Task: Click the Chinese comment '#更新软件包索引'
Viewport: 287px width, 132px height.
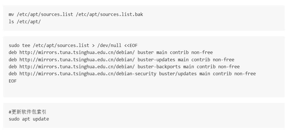Action: (27, 112)
